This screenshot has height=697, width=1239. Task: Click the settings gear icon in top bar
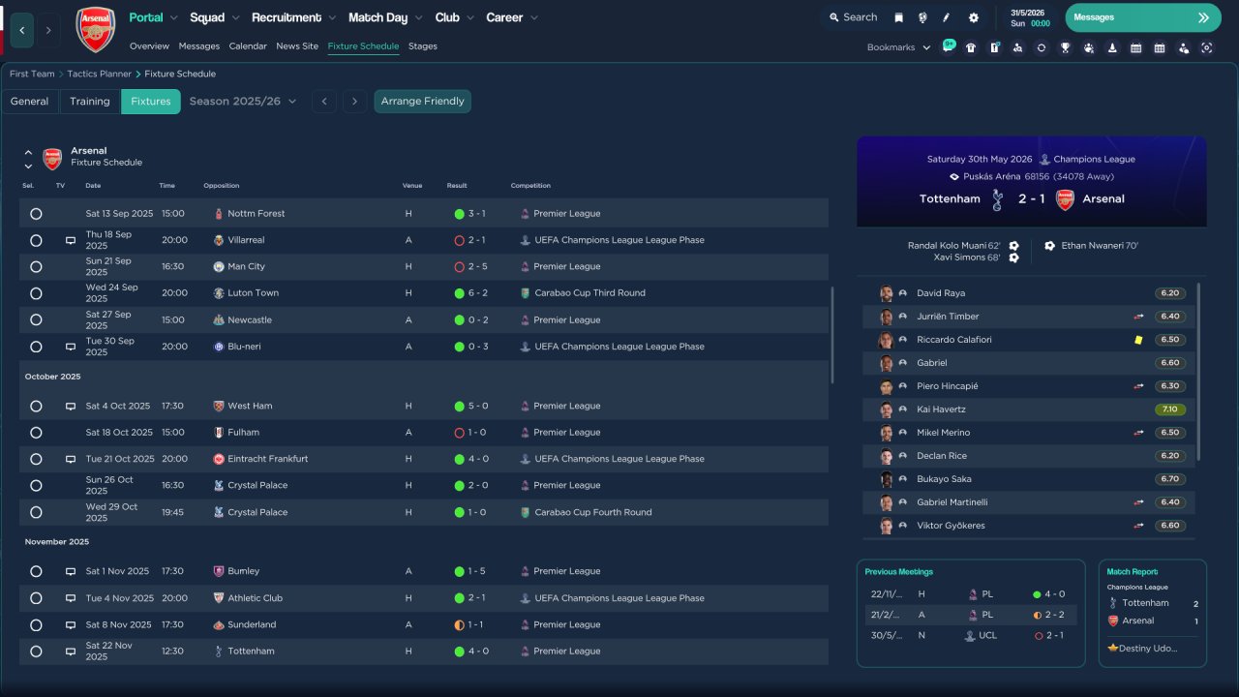click(973, 17)
